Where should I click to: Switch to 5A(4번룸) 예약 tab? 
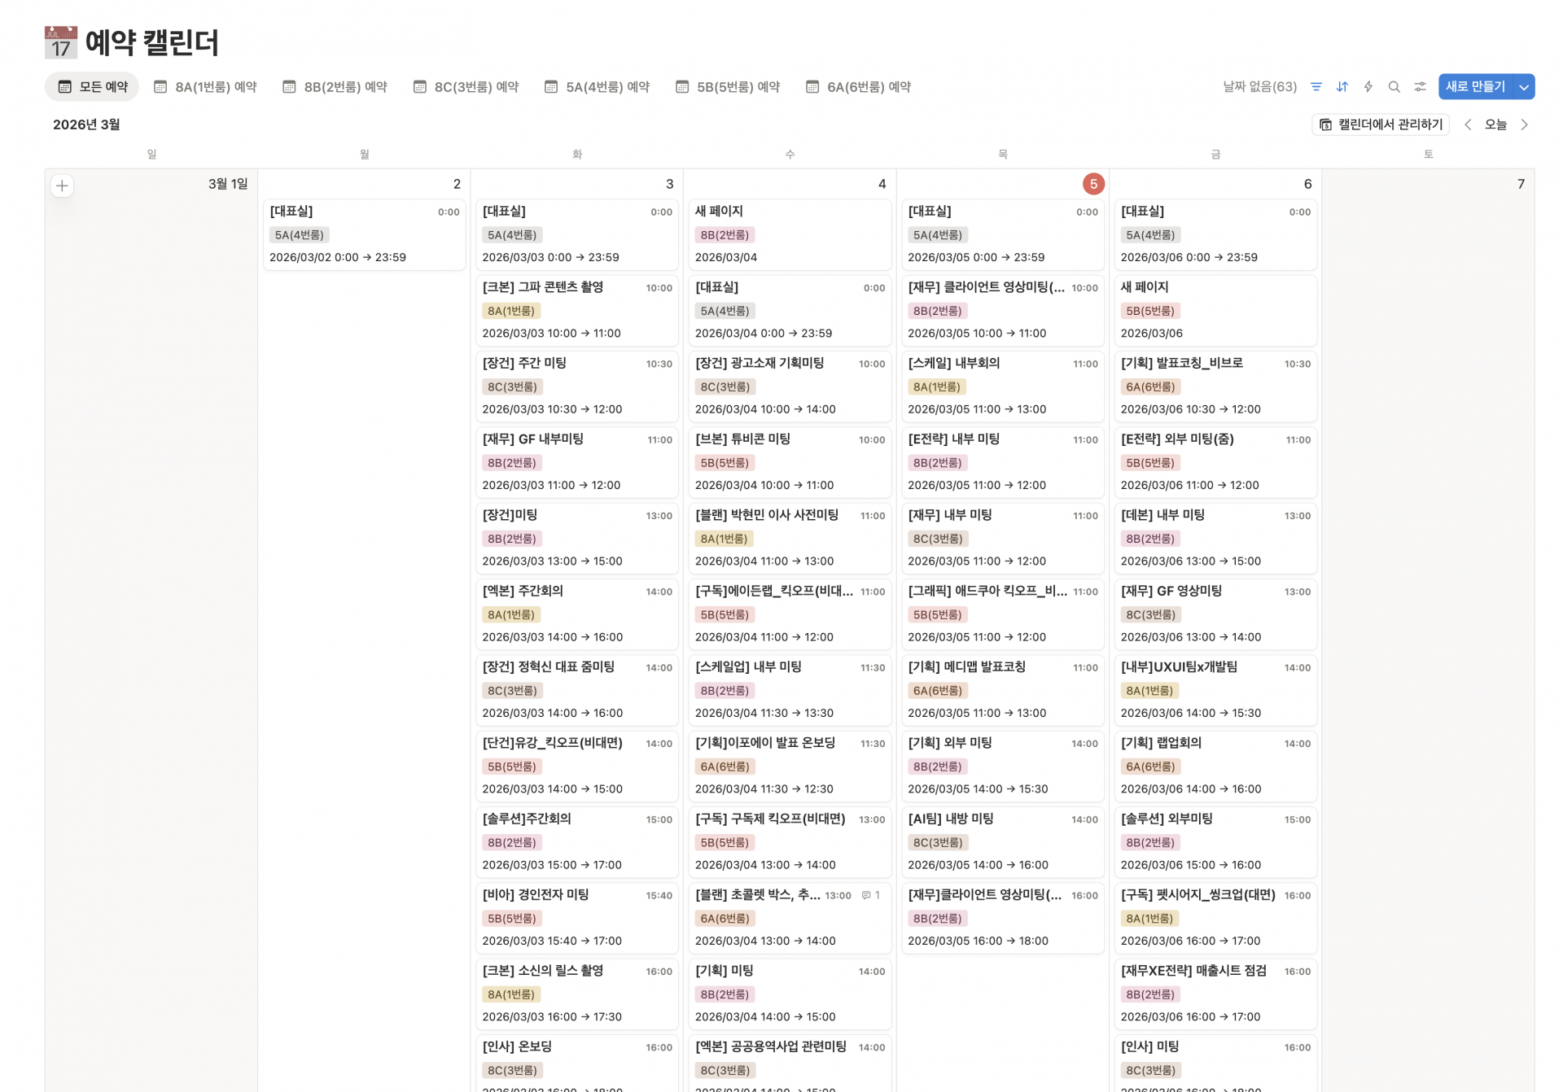click(597, 86)
